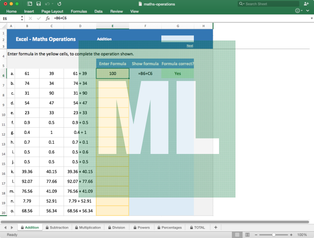Switch to Normal view icon in status bar
This screenshot has width=314, height=238.
pos(237,234)
